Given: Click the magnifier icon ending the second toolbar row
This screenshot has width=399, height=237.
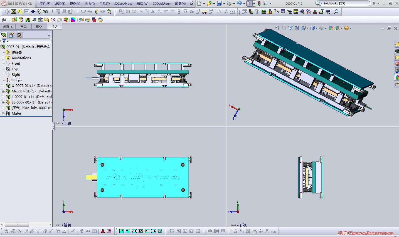Looking at the screenshot, I should (336, 12).
